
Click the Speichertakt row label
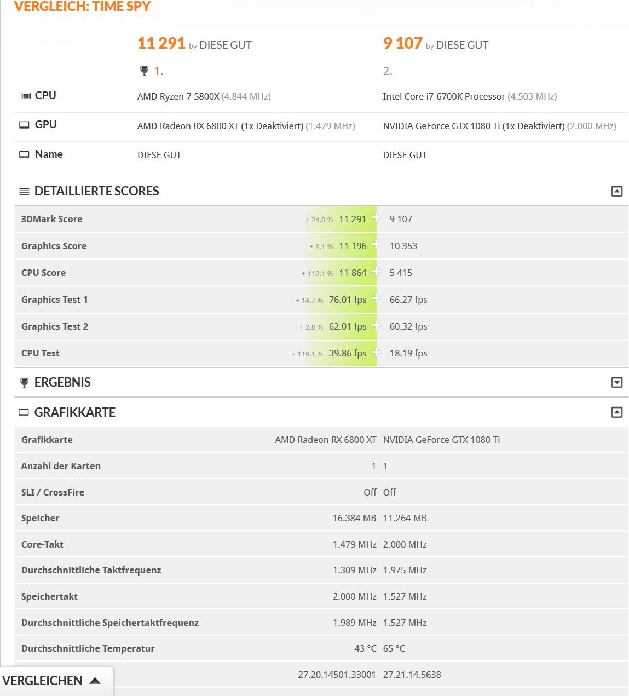pos(49,596)
